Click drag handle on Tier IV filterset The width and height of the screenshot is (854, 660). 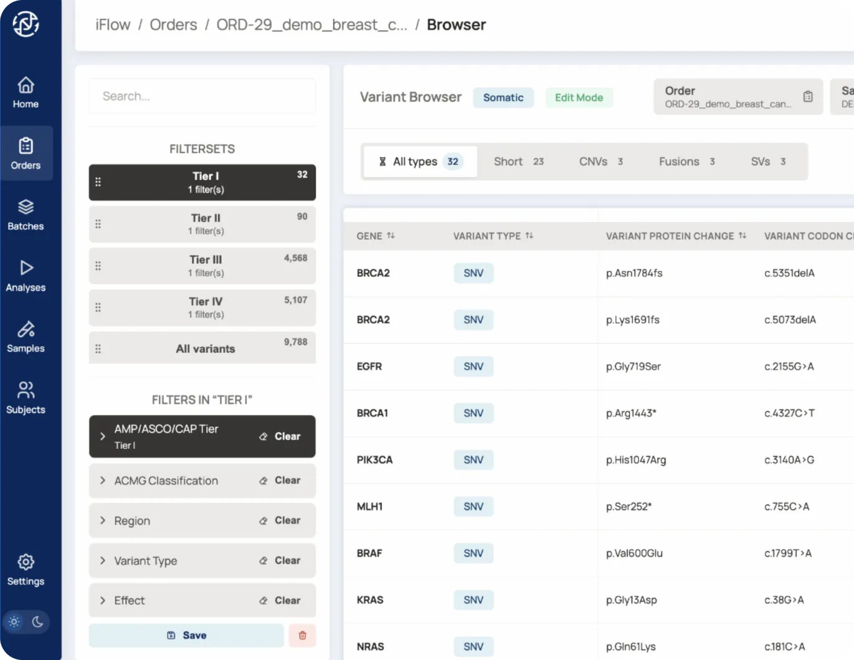[x=98, y=307]
